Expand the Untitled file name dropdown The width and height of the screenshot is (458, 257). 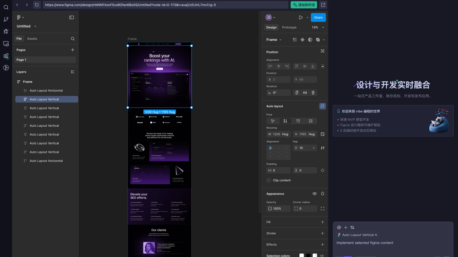click(x=35, y=26)
